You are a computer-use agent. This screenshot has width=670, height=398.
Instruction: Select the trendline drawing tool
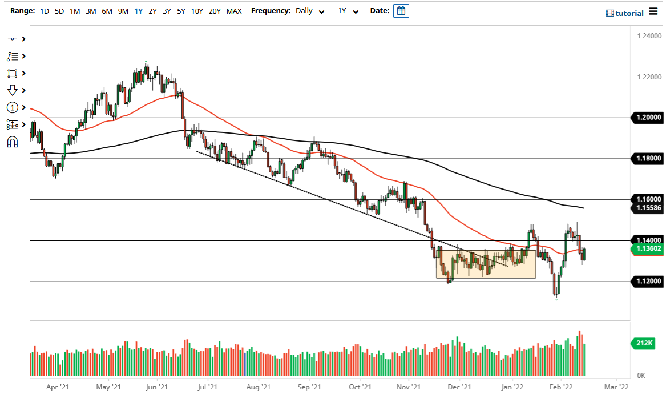[13, 39]
